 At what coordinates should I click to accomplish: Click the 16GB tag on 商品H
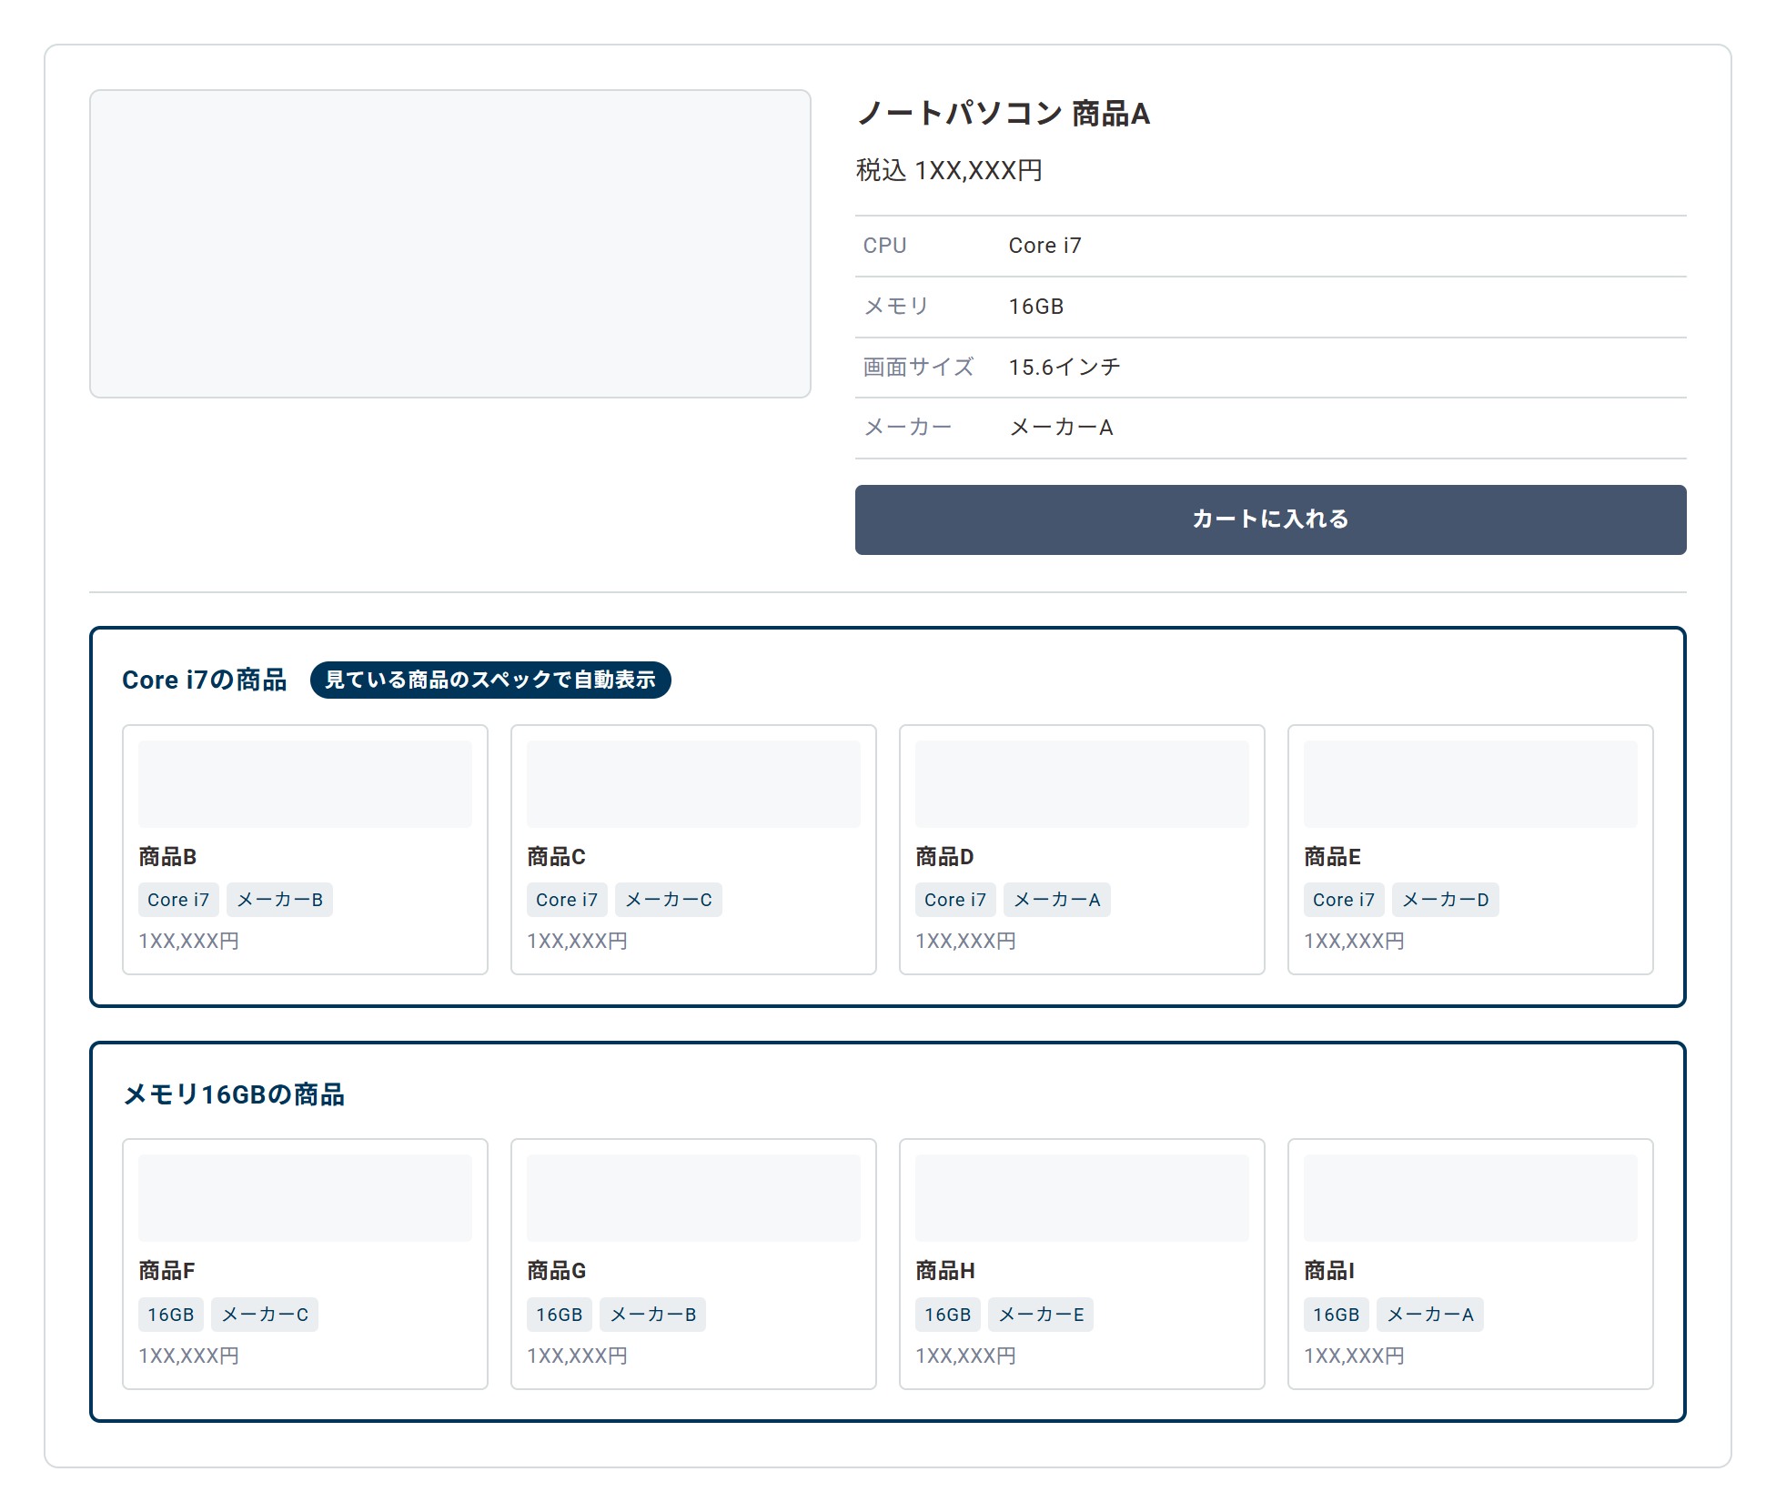tap(948, 1315)
